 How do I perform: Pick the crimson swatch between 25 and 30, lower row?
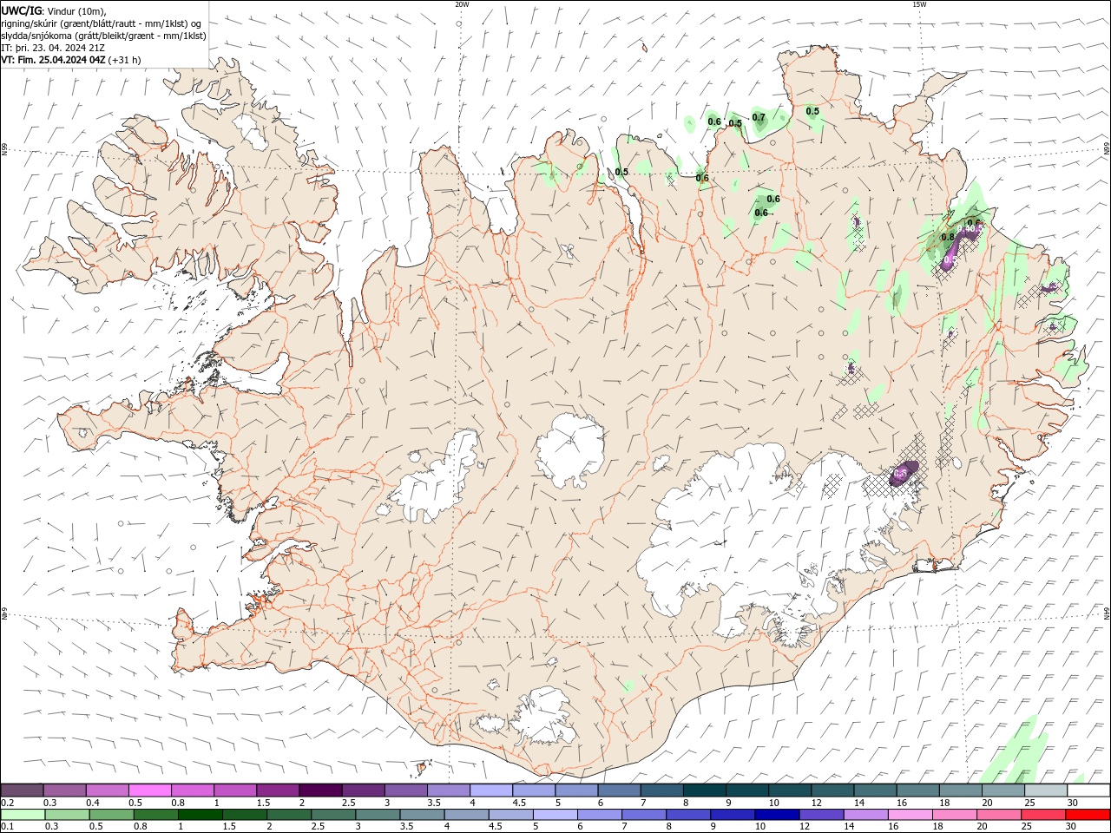(1043, 815)
